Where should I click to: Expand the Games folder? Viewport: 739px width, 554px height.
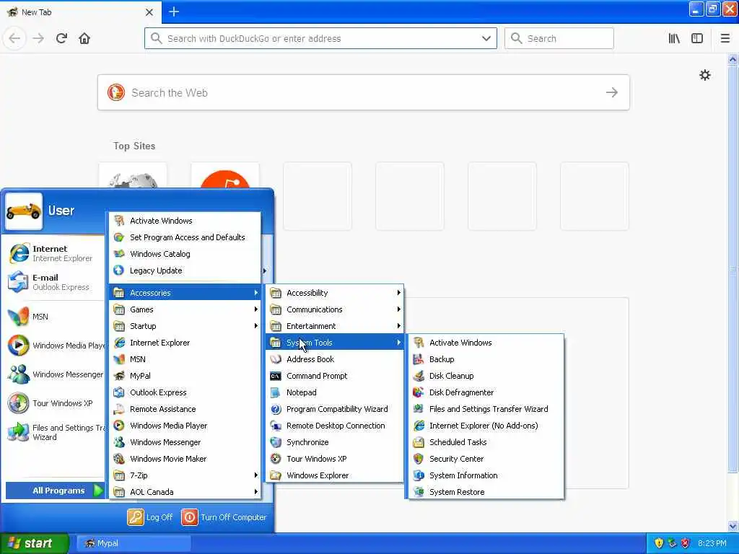[x=185, y=309]
